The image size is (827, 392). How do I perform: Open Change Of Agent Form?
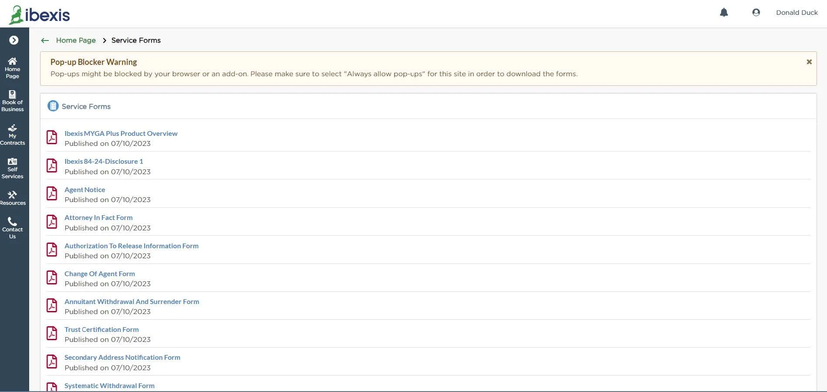pos(100,274)
